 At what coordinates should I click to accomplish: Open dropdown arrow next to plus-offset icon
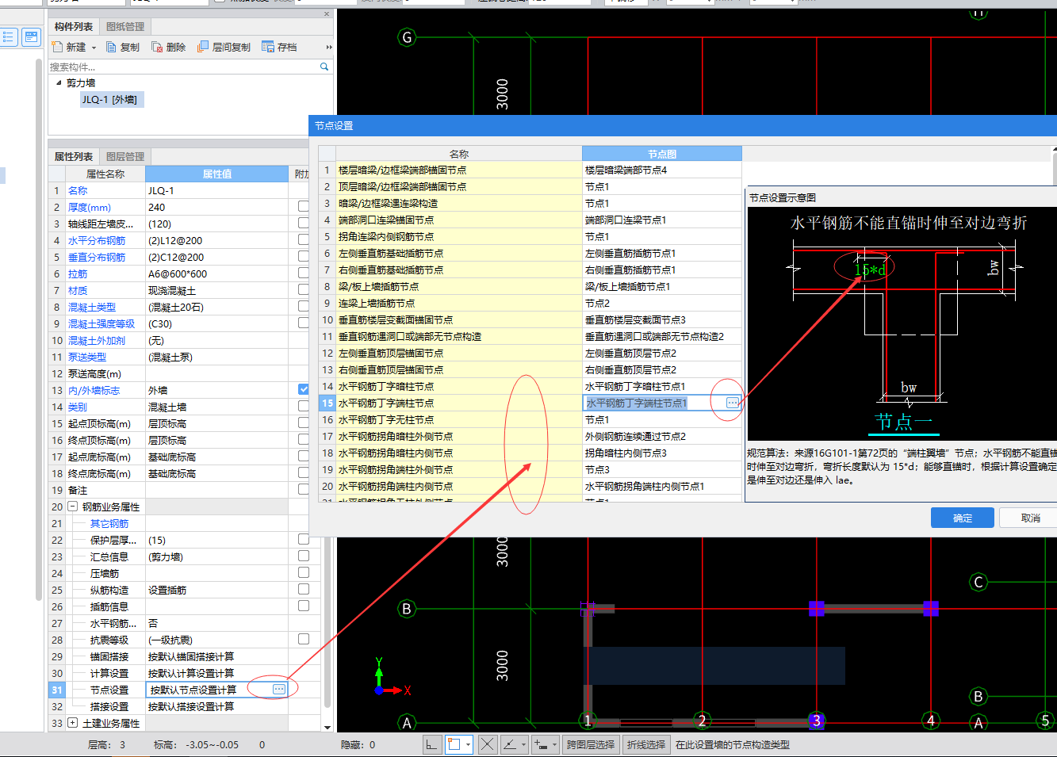coord(555,744)
